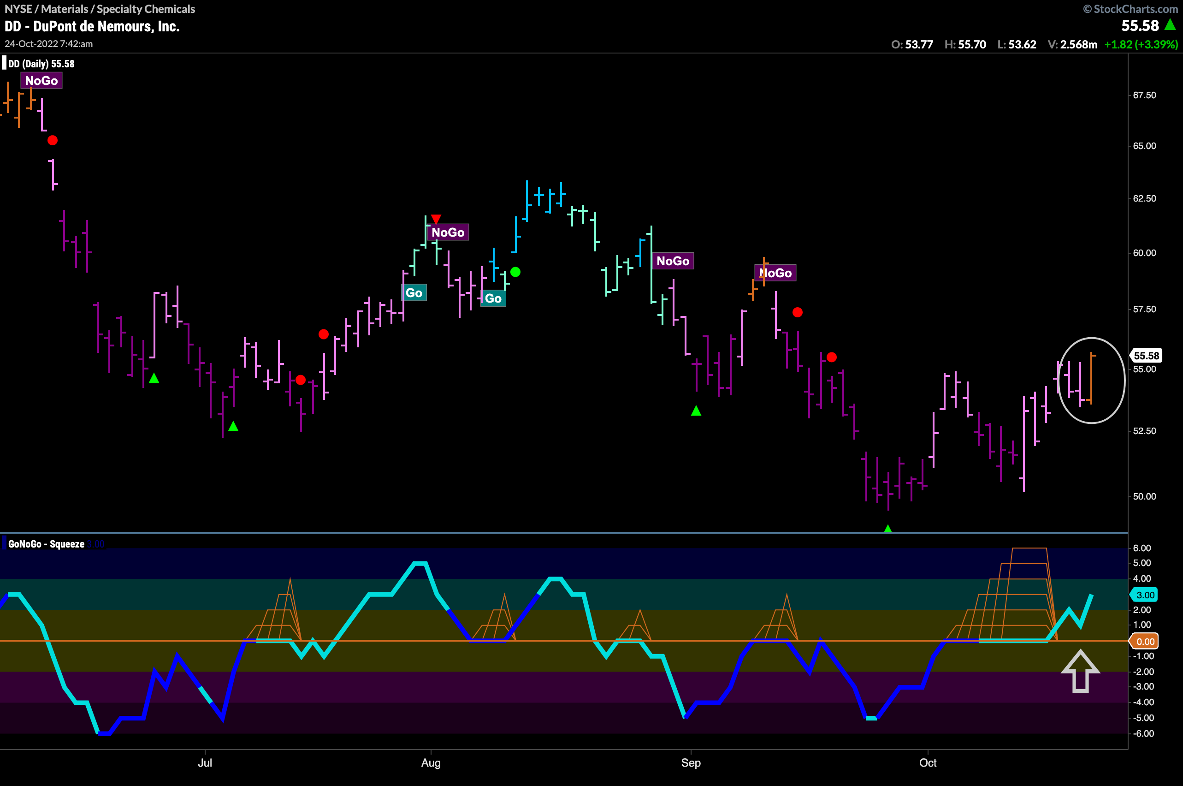Click the cyan 3.00 oscillator value tag
The width and height of the screenshot is (1183, 786).
click(x=1144, y=595)
